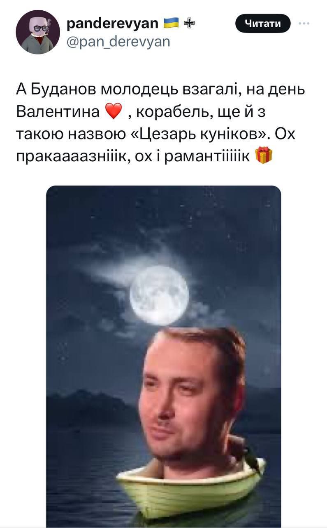This screenshot has width=327, height=528.
Task: Open the attached night-sea image
Action: (164, 356)
